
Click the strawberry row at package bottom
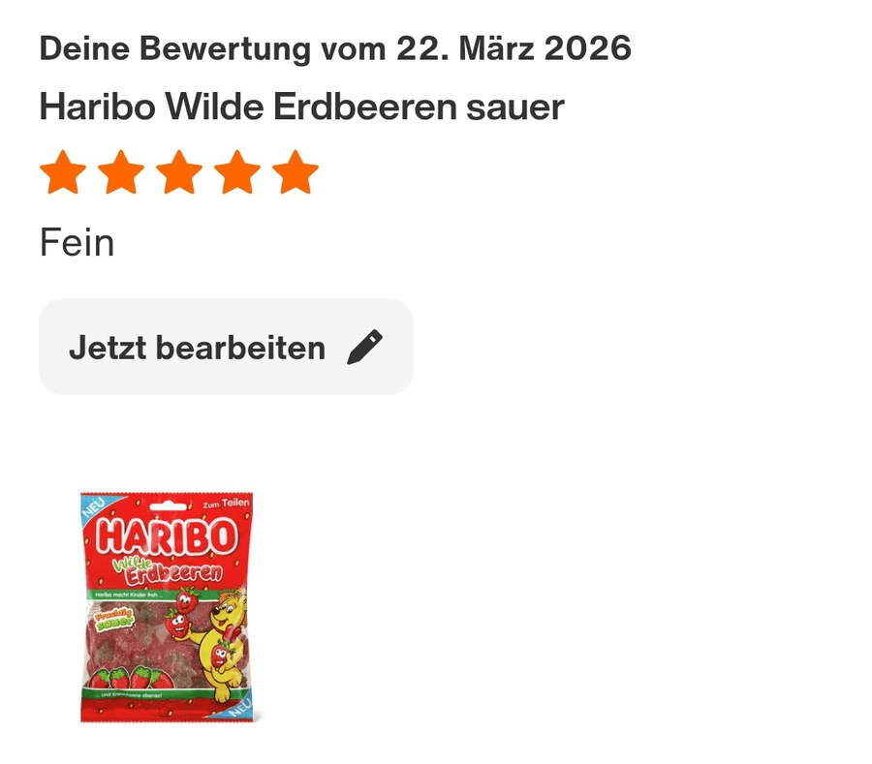tap(131, 678)
